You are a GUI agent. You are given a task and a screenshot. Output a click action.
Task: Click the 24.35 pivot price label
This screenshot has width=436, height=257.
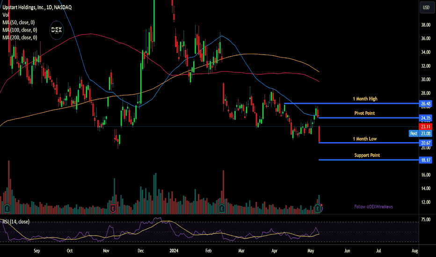click(425, 118)
